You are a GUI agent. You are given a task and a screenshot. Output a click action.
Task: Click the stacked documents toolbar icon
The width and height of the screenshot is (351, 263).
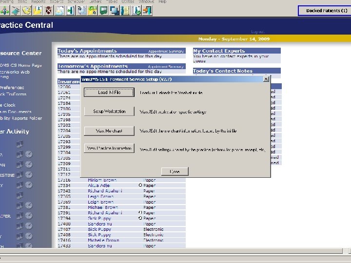pos(81,11)
